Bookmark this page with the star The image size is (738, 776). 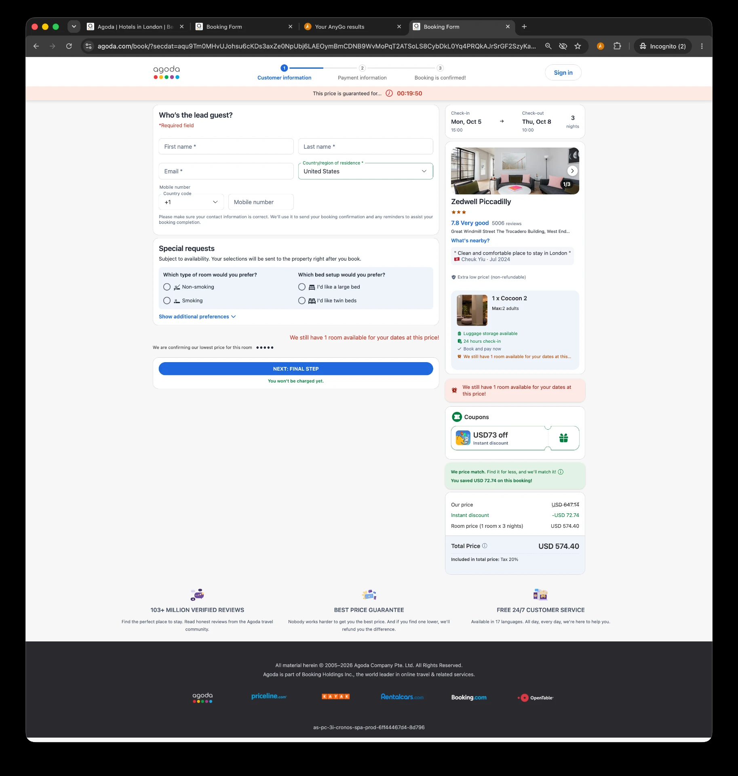pyautogui.click(x=578, y=46)
